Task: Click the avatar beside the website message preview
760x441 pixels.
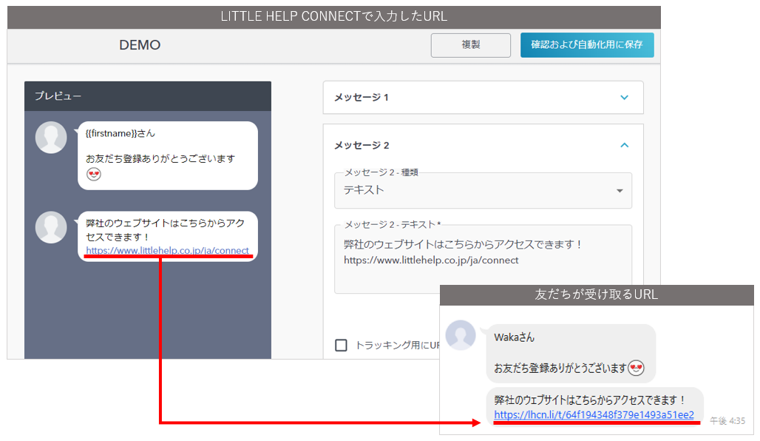Action: 51,228
